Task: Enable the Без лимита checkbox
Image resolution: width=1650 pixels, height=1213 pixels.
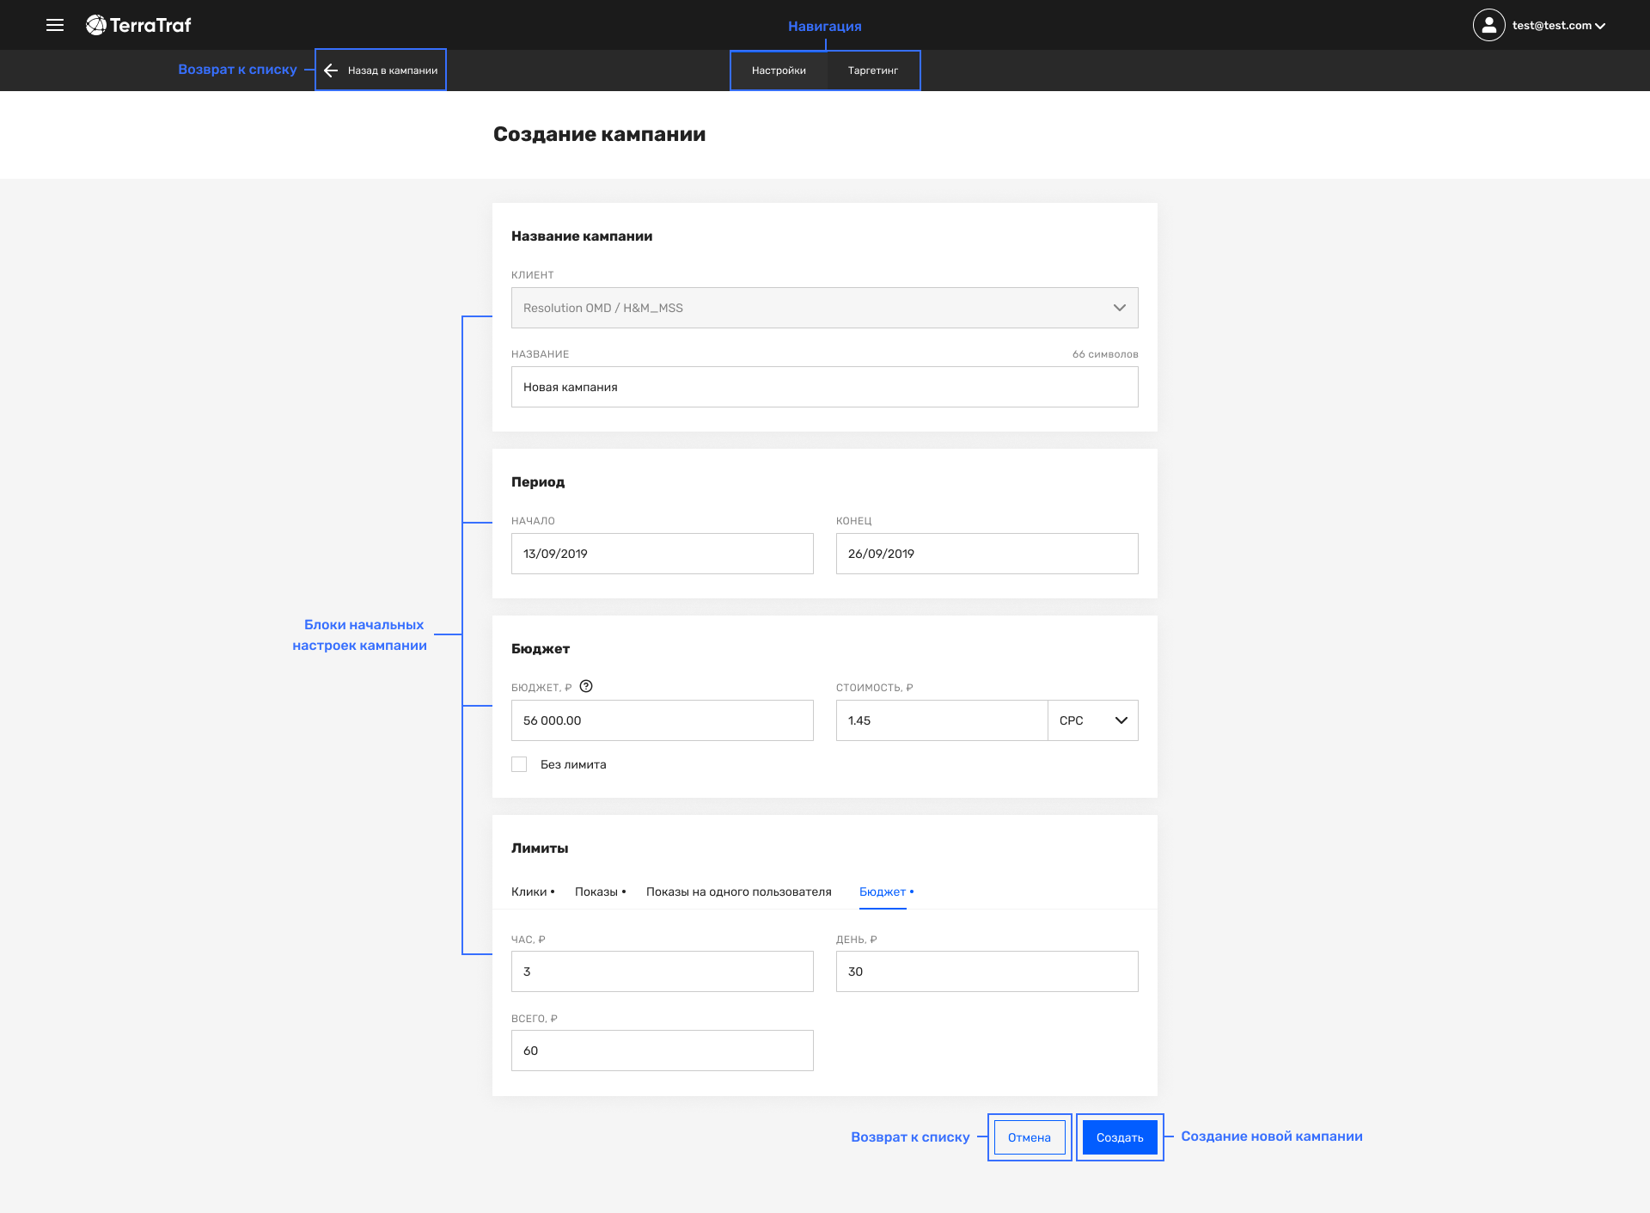Action: pos(519,764)
